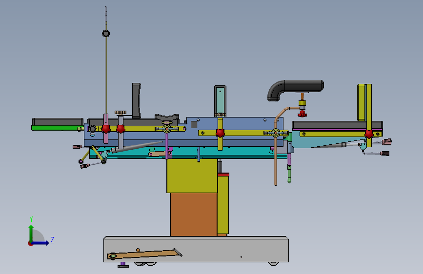
Task: Select the red knob beneath the curved arm rest
Action: tap(302, 114)
